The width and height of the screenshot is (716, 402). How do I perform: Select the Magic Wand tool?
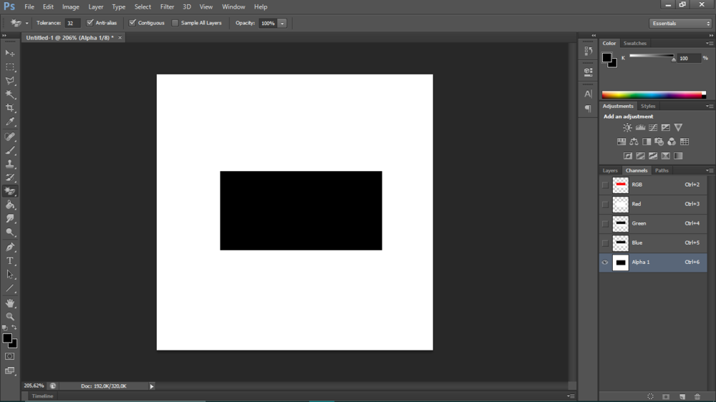pyautogui.click(x=9, y=94)
